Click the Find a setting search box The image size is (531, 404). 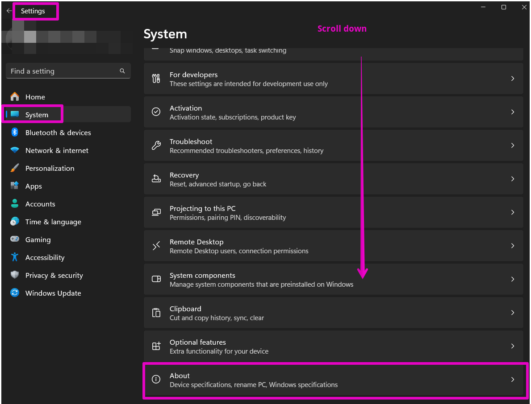[68, 71]
